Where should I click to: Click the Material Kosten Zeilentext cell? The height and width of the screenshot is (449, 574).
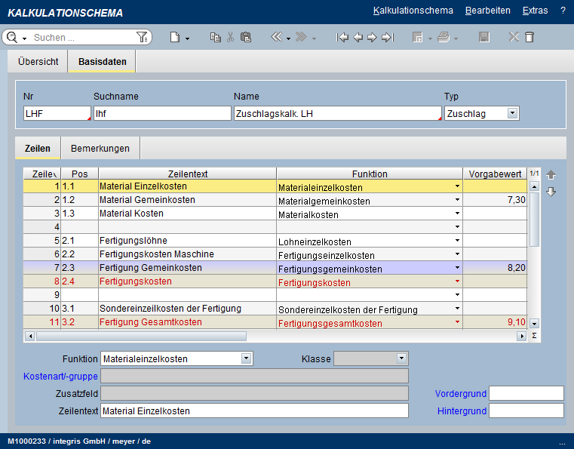[x=187, y=213]
